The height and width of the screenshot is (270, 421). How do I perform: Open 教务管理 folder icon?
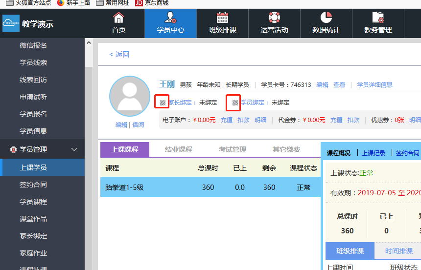pos(378,18)
